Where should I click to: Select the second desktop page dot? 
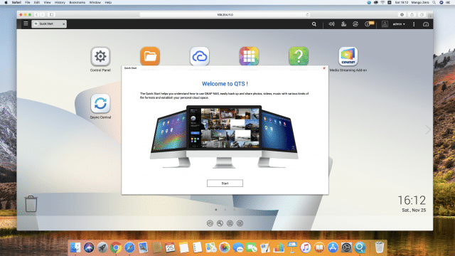pyautogui.click(x=225, y=210)
